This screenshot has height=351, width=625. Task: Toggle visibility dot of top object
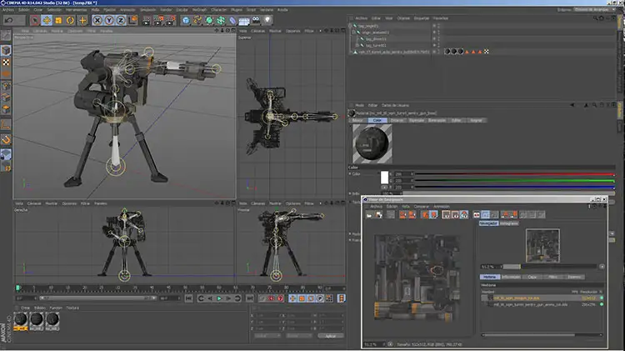434,25
